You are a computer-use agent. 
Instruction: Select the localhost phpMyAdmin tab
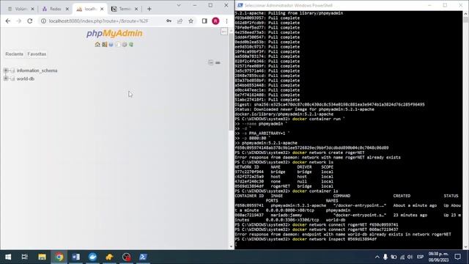89,9
